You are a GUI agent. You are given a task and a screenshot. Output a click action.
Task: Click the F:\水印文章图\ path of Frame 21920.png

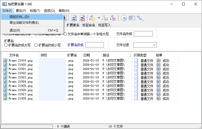[113, 65]
